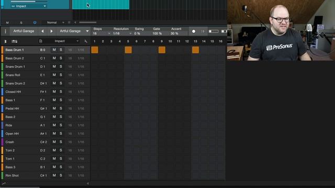The width and height of the screenshot is (335, 188).
Task: Go to the previous pattern variation
Action: pyautogui.click(x=42, y=31)
